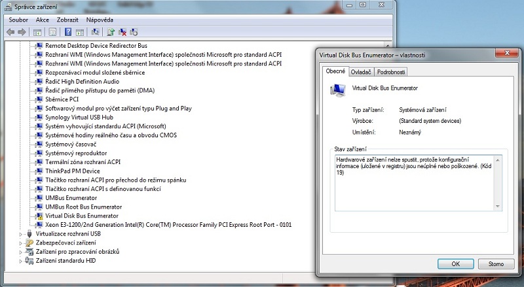Click the Forward arrow in the toolbar
524x287 pixels.
22,31
